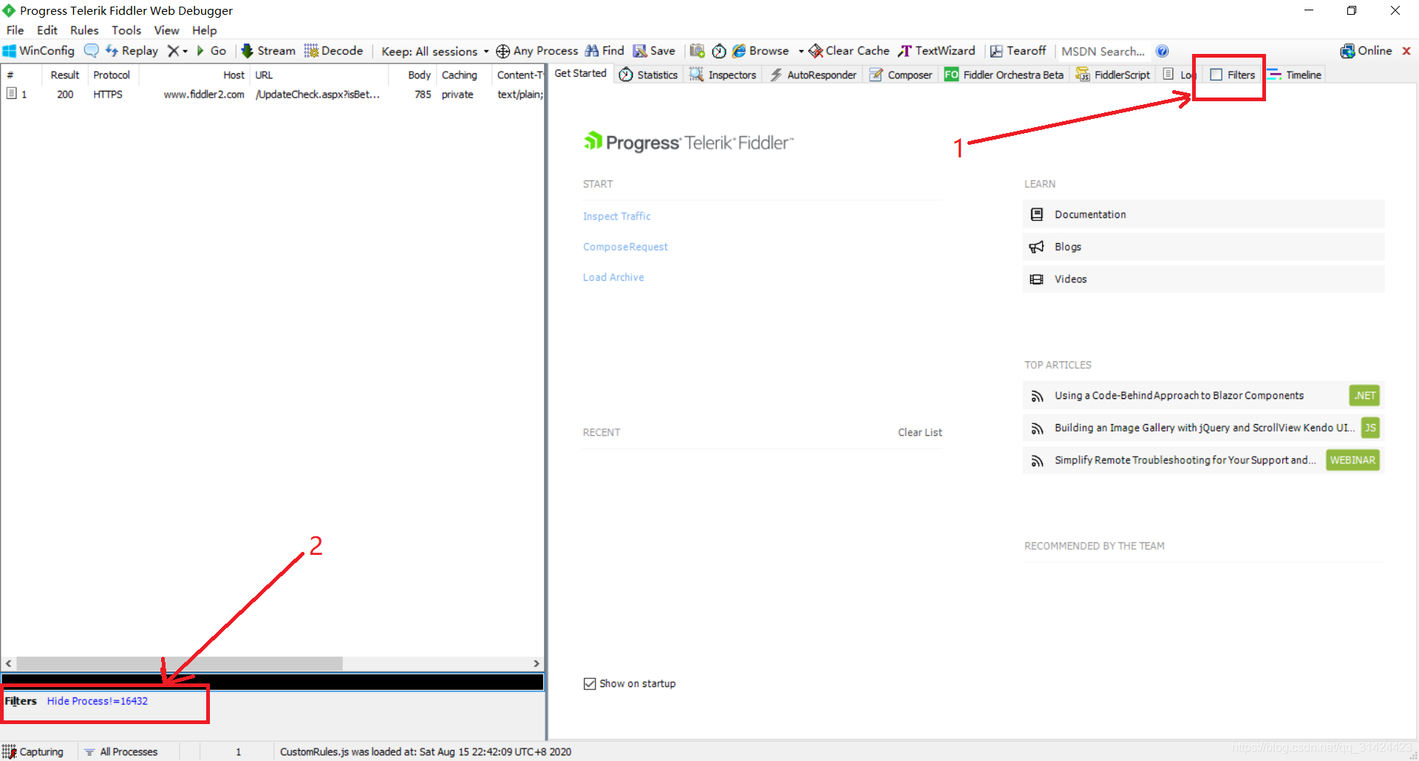
Task: Clear Cache from the toolbar
Action: 849,51
